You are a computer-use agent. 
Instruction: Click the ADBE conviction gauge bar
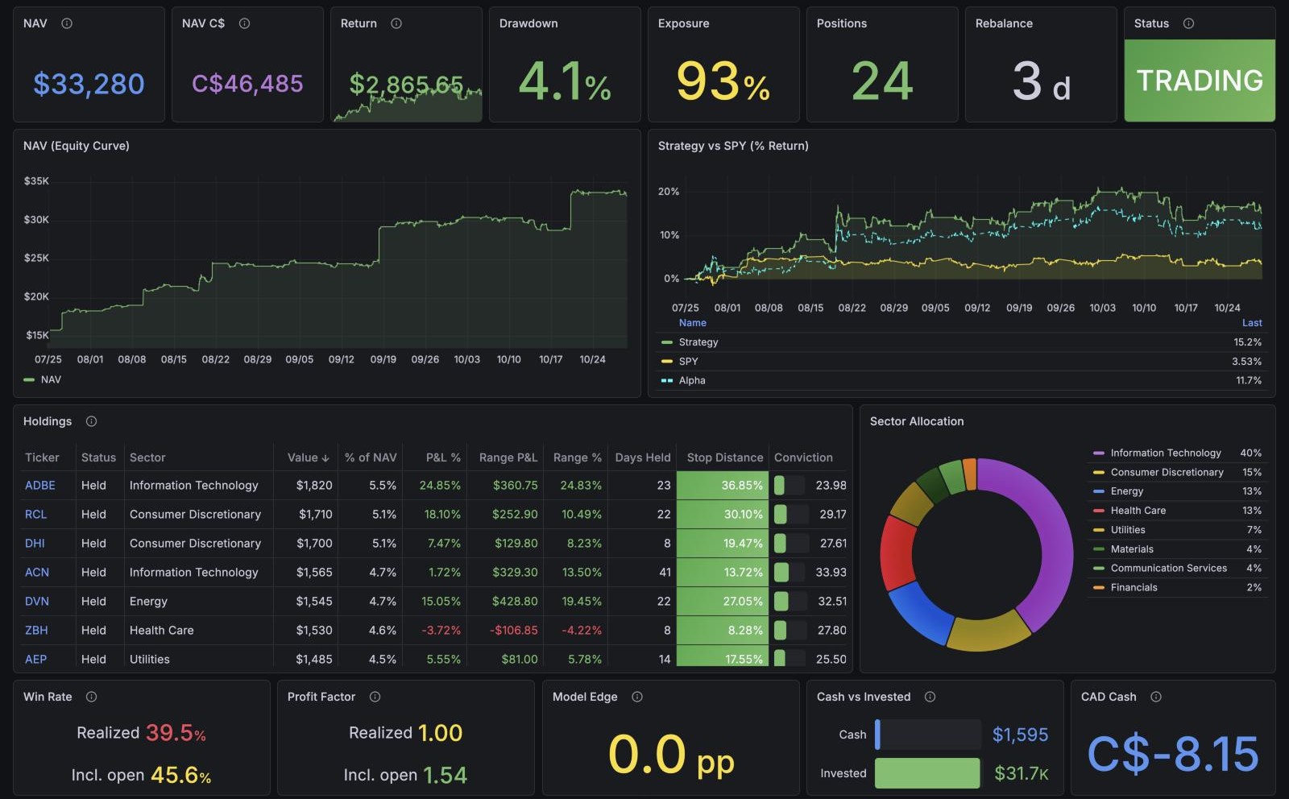tap(790, 485)
